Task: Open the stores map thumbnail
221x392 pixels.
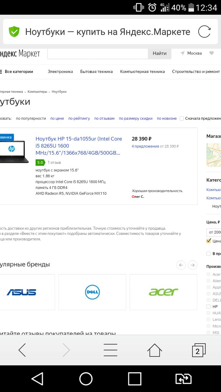Action: [214, 155]
